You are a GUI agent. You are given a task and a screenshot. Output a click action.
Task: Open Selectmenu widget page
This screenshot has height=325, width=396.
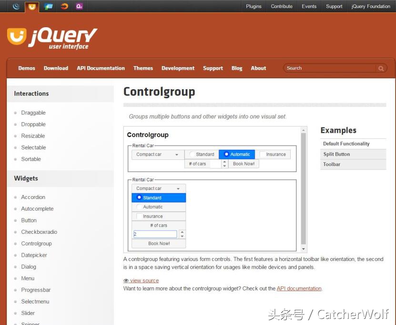[35, 302]
